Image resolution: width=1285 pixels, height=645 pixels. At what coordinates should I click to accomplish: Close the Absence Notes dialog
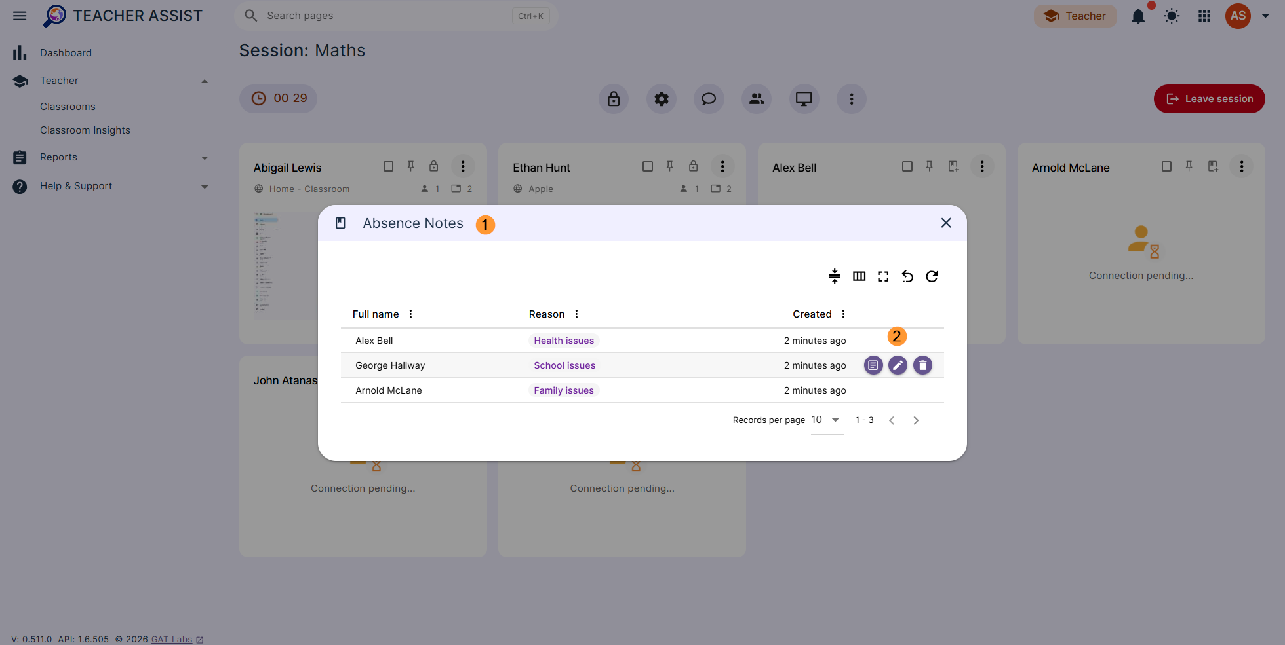945,223
